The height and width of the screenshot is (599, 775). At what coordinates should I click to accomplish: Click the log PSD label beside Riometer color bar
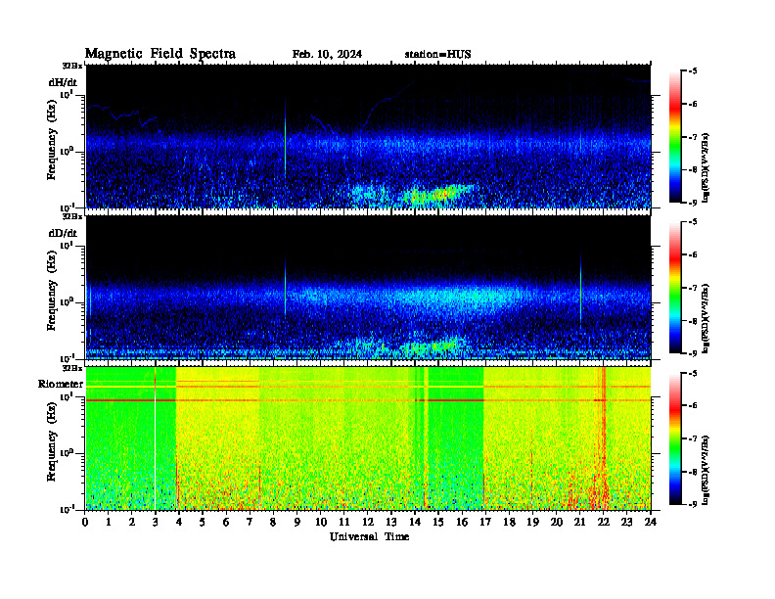click(x=707, y=470)
